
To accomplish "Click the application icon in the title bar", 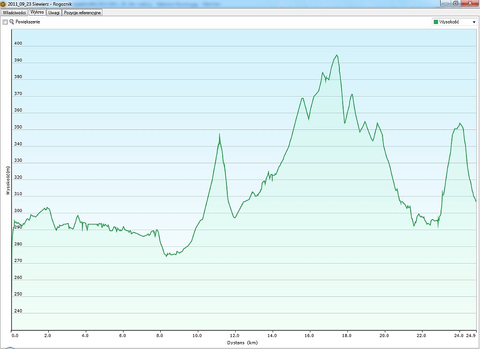I will click(3, 4).
